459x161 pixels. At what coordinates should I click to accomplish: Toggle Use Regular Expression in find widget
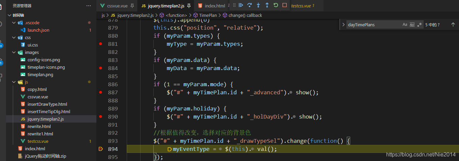pyautogui.click(x=420, y=25)
